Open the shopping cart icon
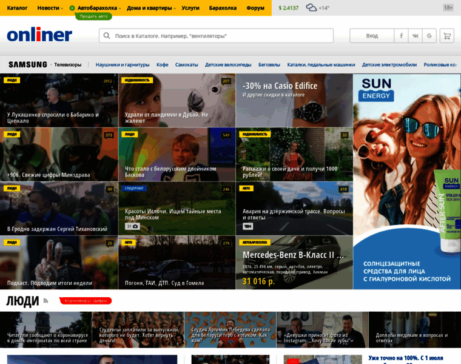 (x=447, y=36)
